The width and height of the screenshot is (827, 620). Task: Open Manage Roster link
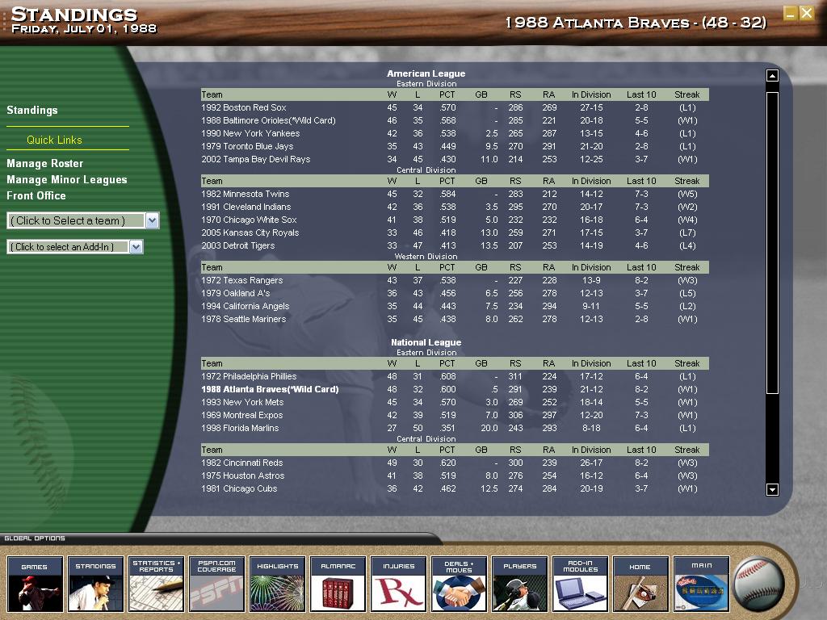[45, 163]
